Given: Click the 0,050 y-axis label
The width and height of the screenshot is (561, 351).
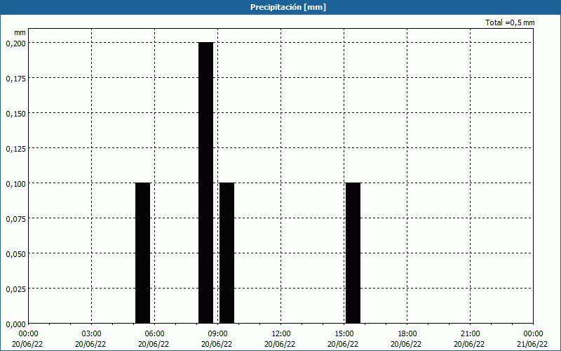Looking at the screenshot, I should point(15,254).
